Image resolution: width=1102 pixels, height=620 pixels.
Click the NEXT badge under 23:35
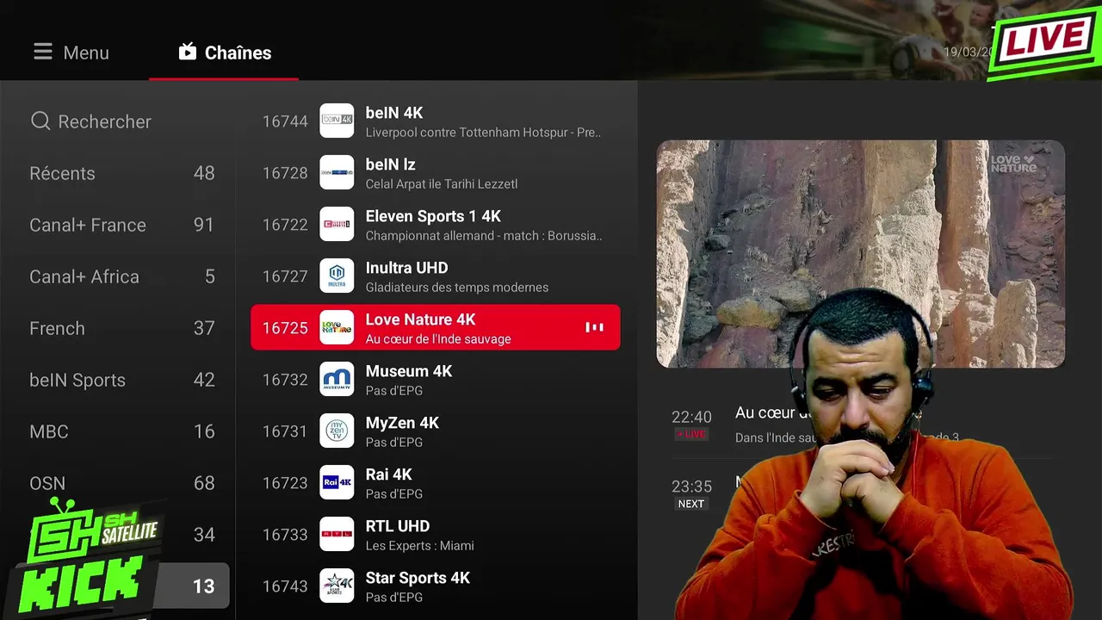(691, 504)
